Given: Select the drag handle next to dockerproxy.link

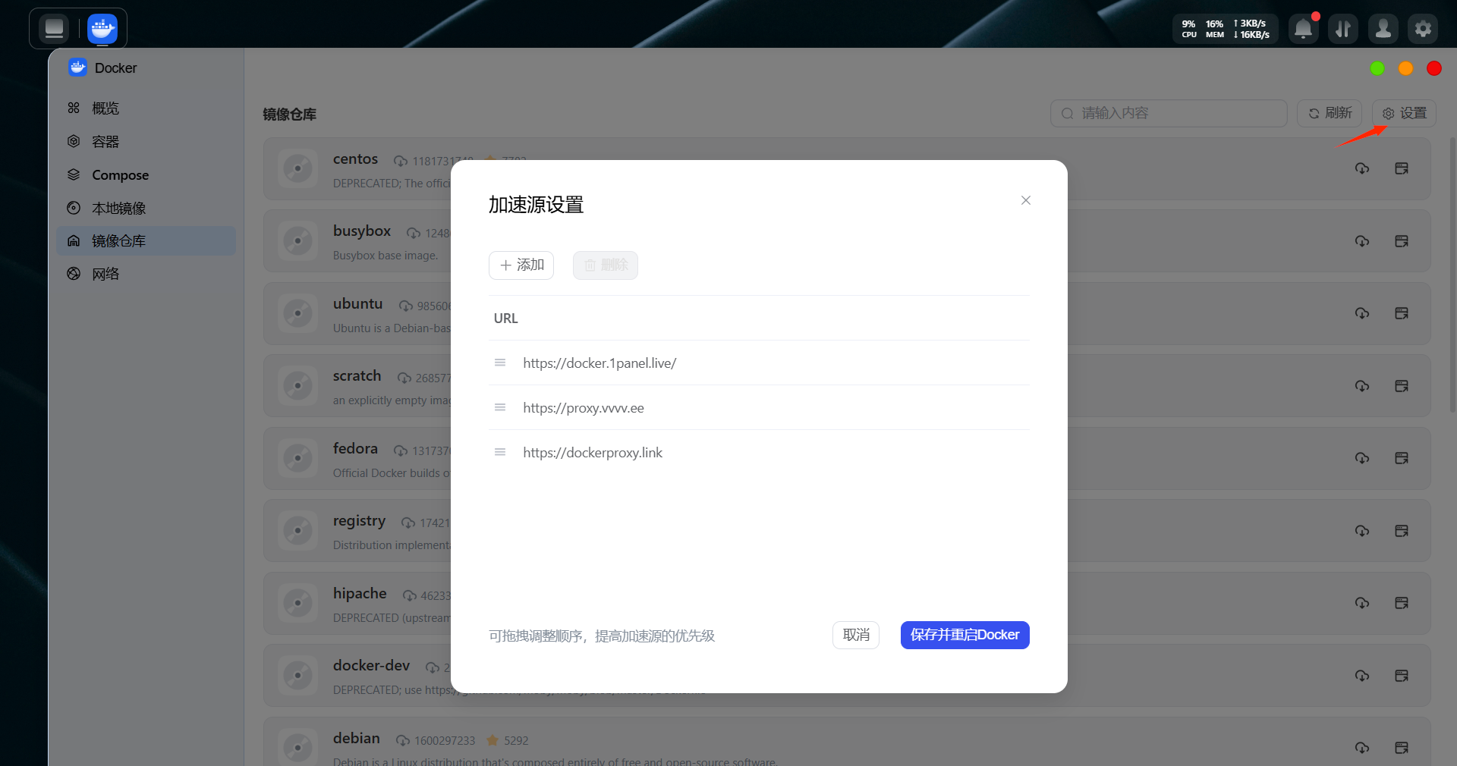Looking at the screenshot, I should point(500,452).
